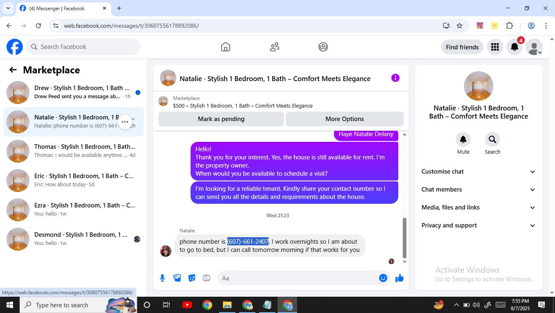
Task: Open the Facebook menu grid icon
Action: [495, 47]
